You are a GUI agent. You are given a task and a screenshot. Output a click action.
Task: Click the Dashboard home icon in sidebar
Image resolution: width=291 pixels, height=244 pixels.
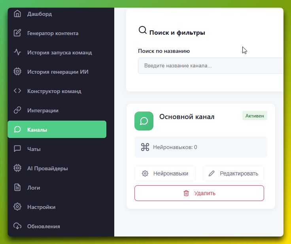[x=17, y=14]
